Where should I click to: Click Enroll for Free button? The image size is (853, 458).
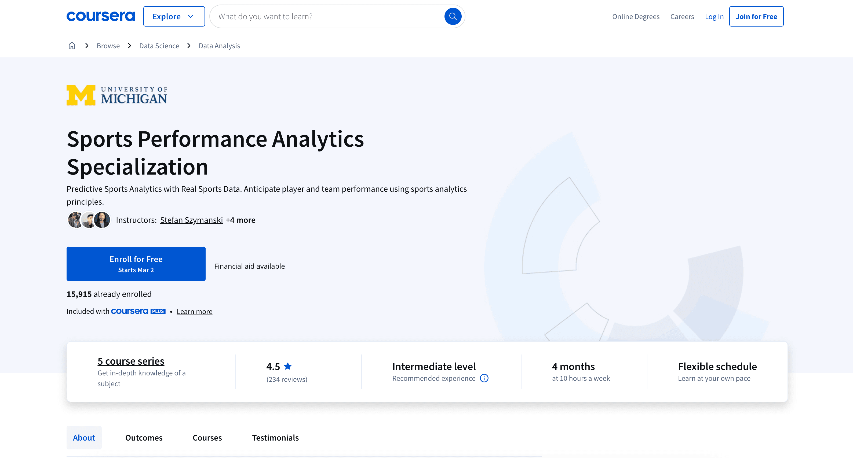click(136, 264)
